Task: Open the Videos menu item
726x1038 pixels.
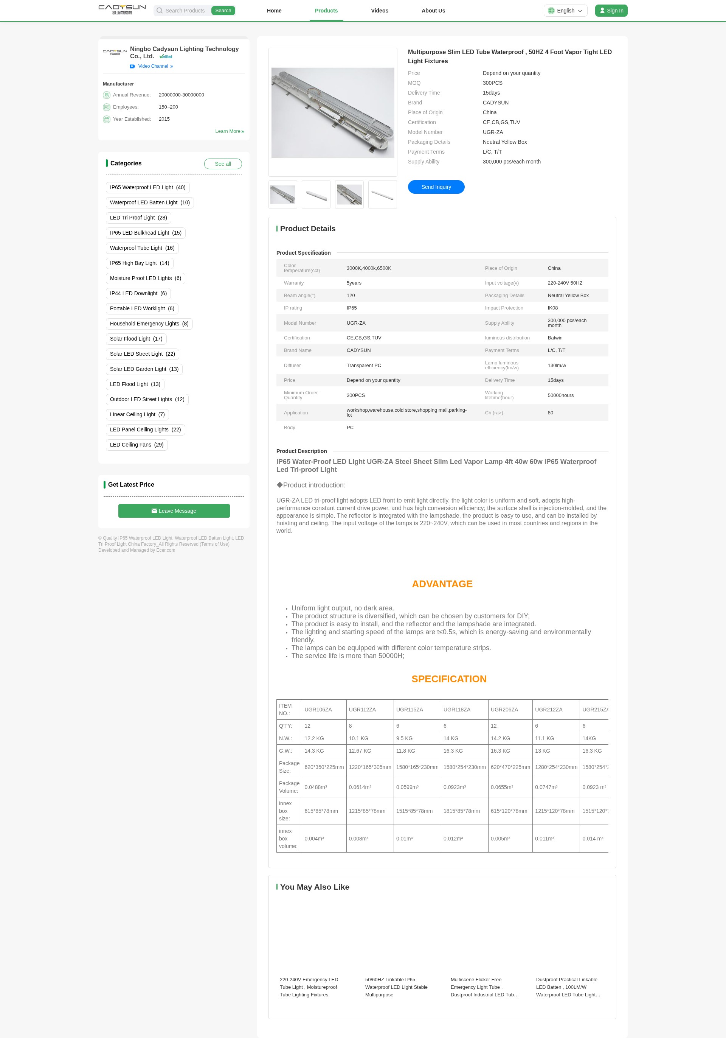Action: click(x=380, y=10)
